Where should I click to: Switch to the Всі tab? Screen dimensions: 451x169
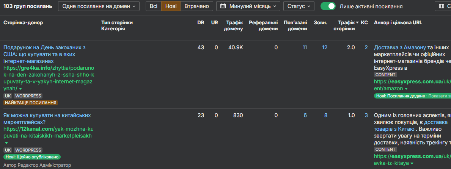coord(153,6)
